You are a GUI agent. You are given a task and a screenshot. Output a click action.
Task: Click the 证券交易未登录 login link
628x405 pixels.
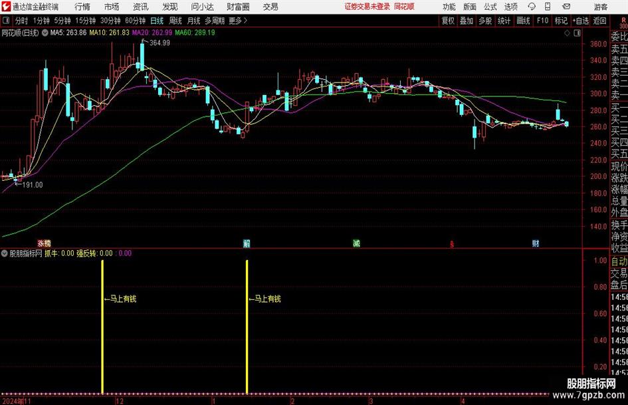pos(367,7)
